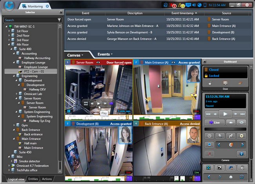255x184 pixels.
Task: Add a bookmark with the exclamation icon
Action: click(x=231, y=136)
